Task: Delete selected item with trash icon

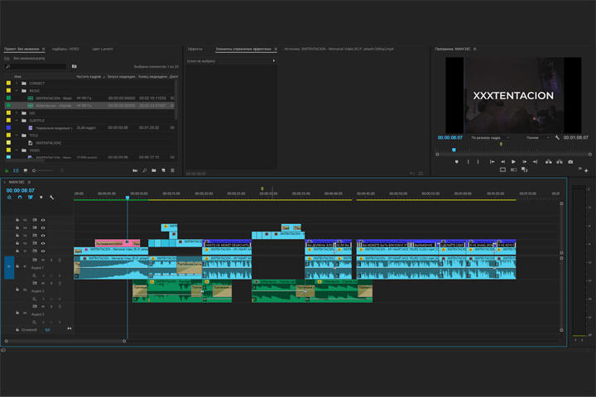Action: 172,170
